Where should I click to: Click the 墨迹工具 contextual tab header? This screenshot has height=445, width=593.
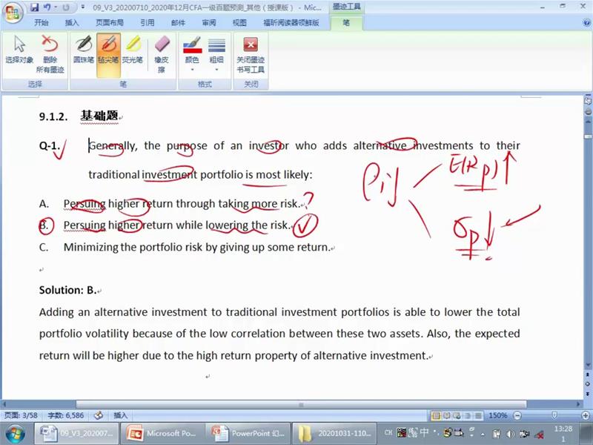coord(346,7)
